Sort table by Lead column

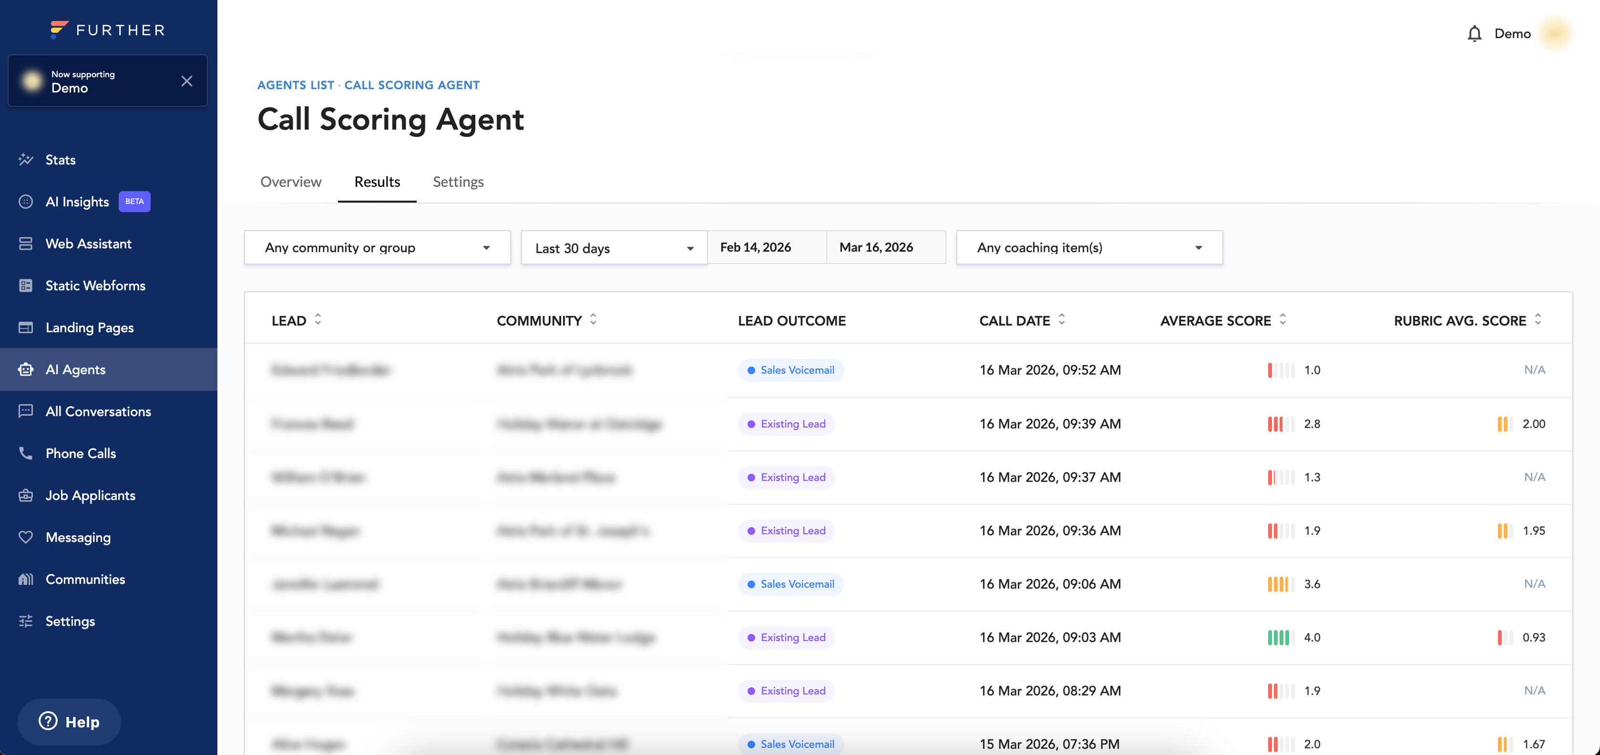318,320
